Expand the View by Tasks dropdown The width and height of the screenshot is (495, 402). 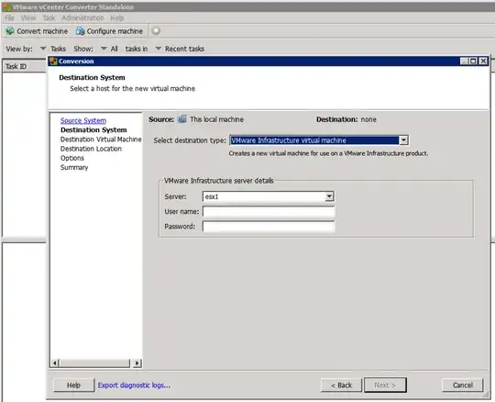click(x=43, y=49)
